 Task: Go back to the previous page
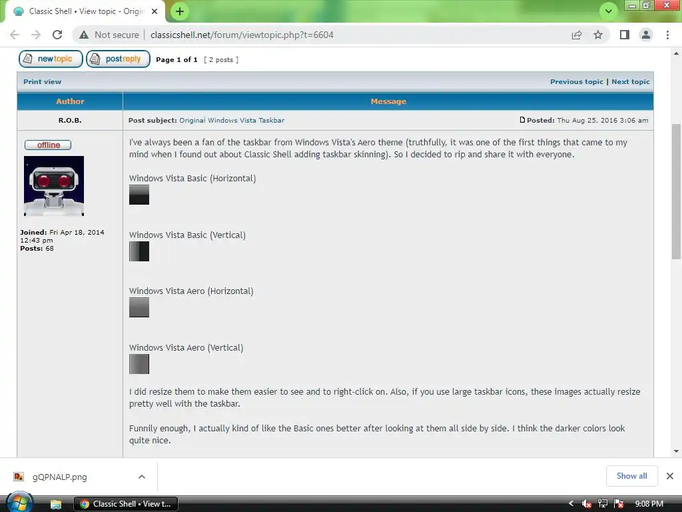[15, 35]
